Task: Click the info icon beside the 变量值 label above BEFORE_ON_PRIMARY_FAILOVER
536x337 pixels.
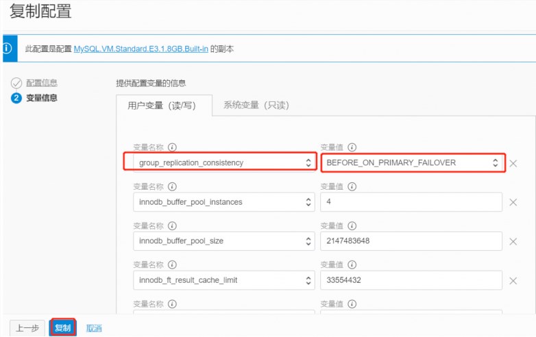Action: (352, 147)
